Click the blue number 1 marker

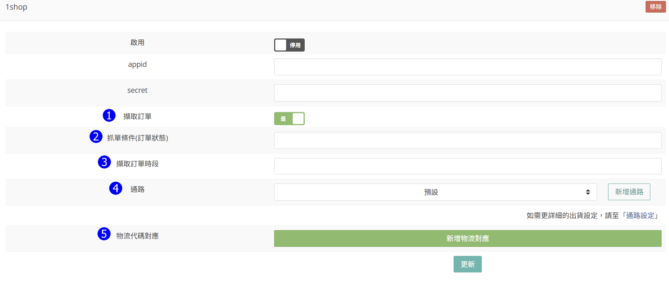pyautogui.click(x=109, y=116)
